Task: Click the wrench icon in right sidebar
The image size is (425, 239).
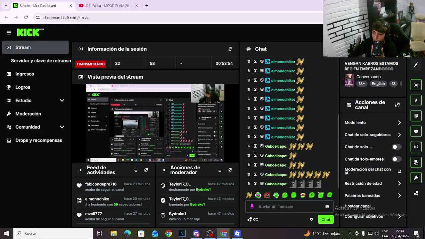Action: (x=416, y=178)
